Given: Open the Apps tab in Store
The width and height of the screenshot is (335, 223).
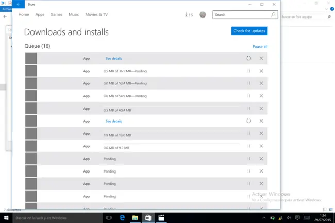Looking at the screenshot, I should [x=40, y=15].
